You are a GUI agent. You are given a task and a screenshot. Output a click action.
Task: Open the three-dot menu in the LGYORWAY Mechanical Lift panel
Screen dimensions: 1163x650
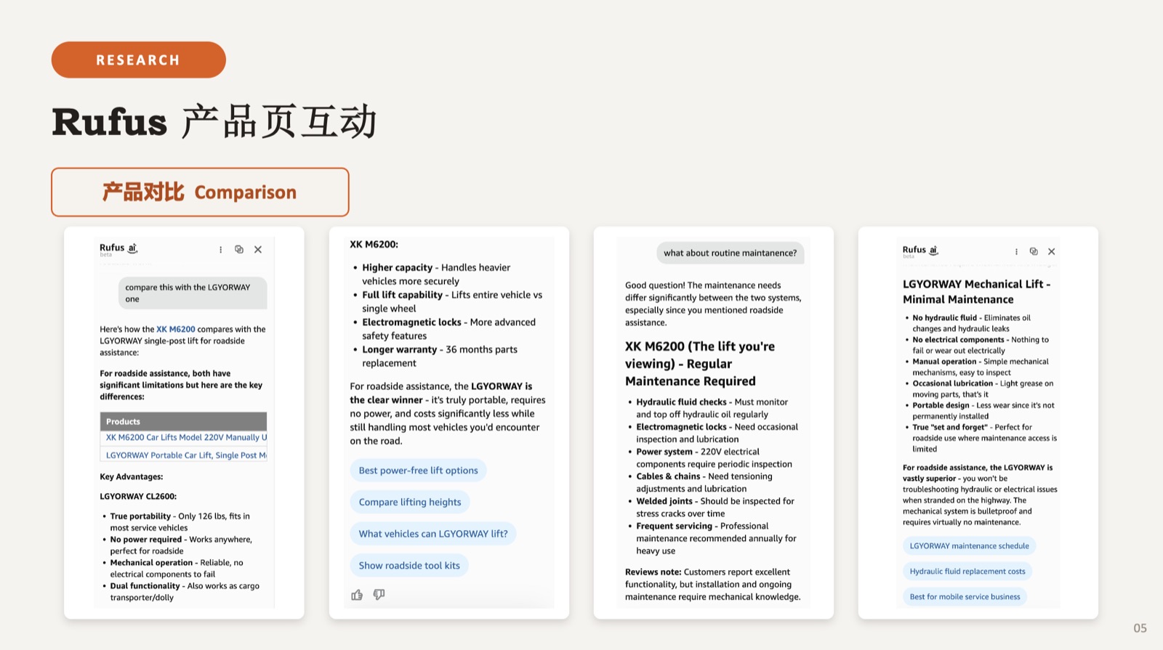1016,252
